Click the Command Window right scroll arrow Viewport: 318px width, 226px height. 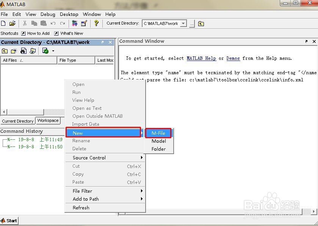click(313, 211)
